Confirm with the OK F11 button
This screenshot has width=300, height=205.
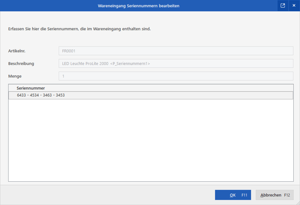(233, 195)
